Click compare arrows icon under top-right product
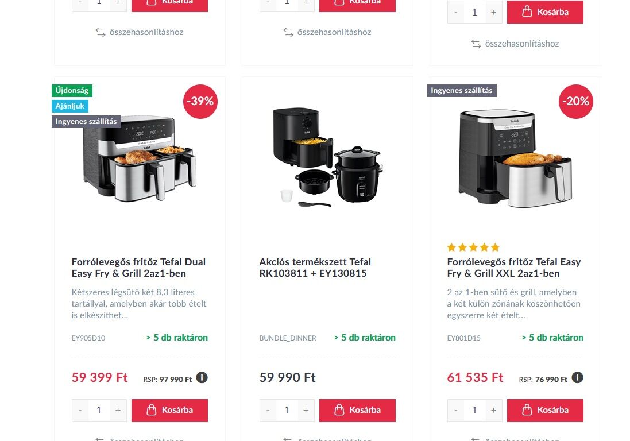 point(476,44)
